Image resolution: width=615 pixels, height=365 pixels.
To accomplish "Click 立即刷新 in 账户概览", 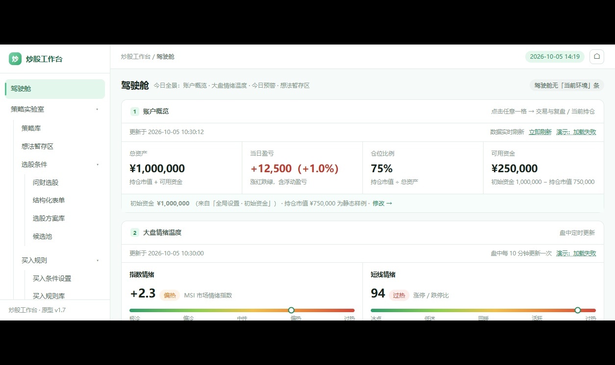I will click(540, 132).
